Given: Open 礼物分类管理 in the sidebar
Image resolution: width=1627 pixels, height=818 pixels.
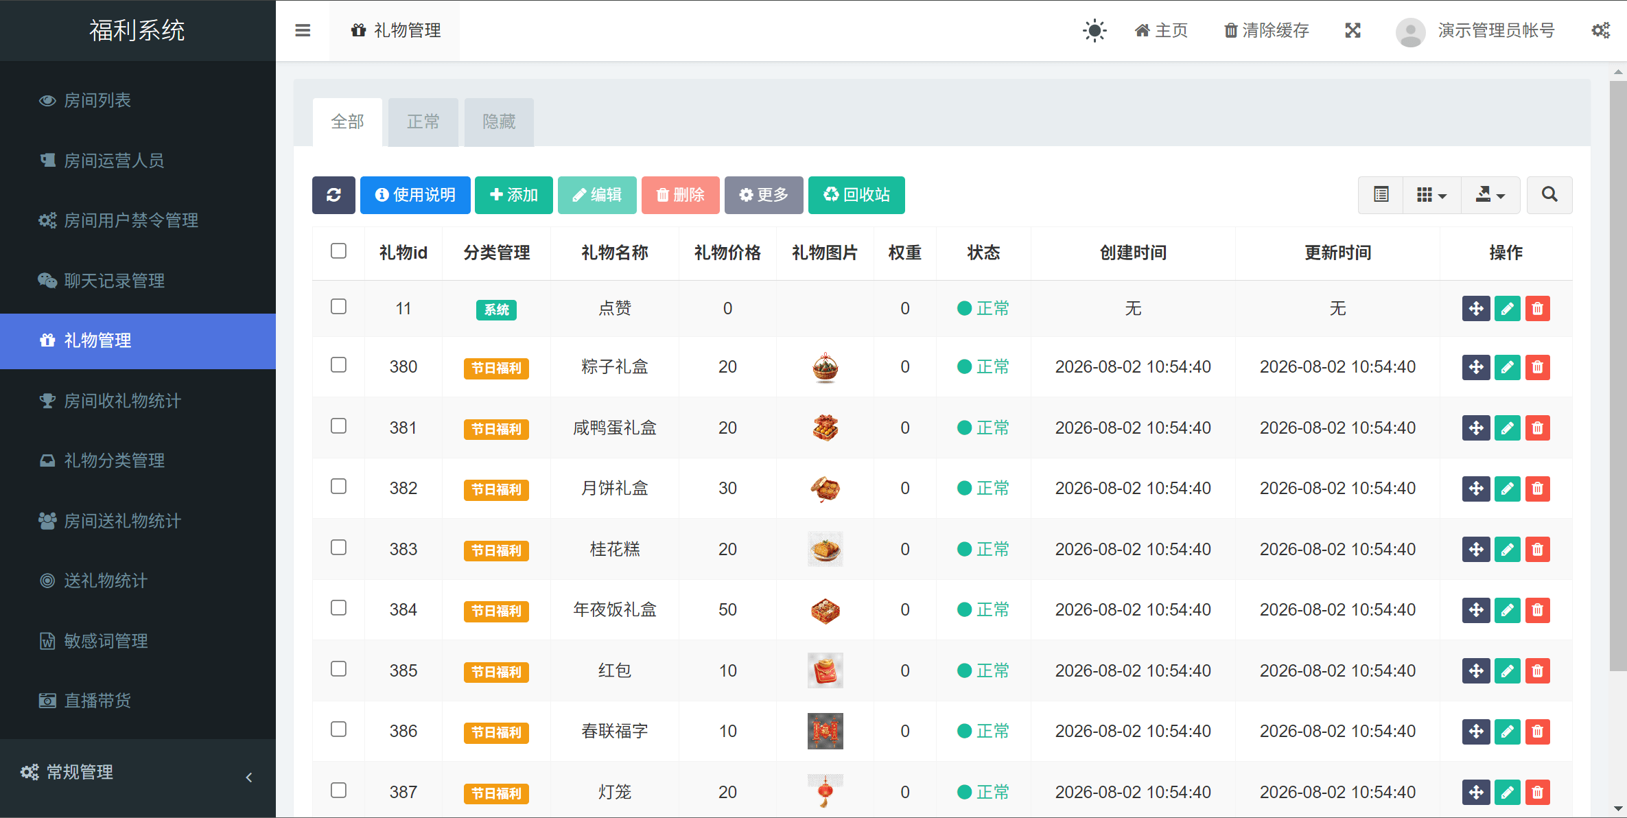Looking at the screenshot, I should coord(137,461).
